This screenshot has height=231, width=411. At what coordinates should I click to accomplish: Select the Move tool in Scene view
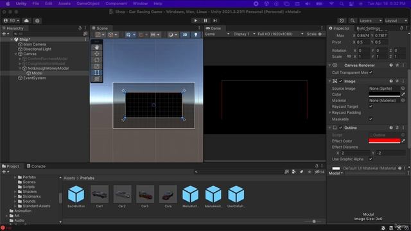coord(97,54)
